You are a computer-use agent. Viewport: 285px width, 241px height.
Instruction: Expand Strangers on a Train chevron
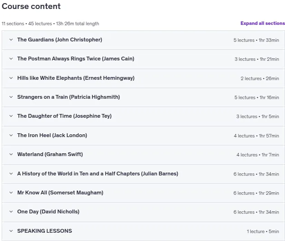pyautogui.click(x=11, y=97)
